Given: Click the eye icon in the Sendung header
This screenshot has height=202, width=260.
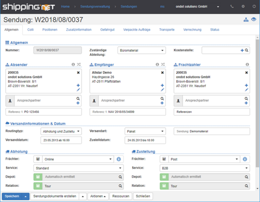Looking at the screenshot, I should point(253,19).
